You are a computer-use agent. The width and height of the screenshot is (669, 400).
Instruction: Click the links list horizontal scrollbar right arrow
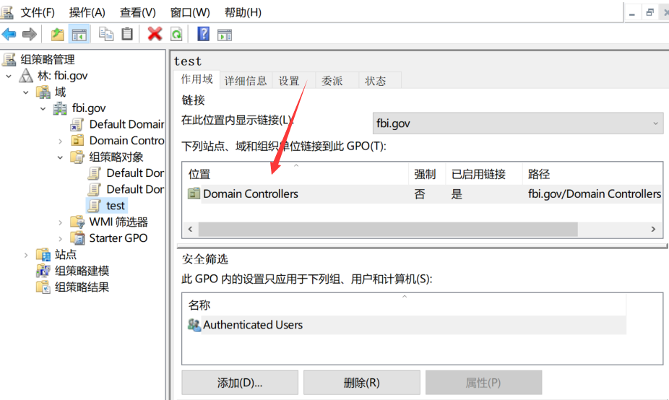click(x=653, y=229)
